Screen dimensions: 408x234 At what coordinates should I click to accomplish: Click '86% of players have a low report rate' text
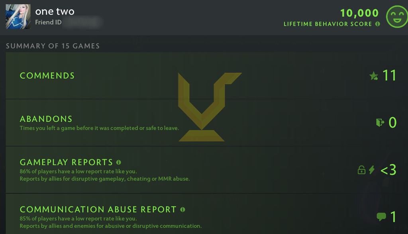78,171
